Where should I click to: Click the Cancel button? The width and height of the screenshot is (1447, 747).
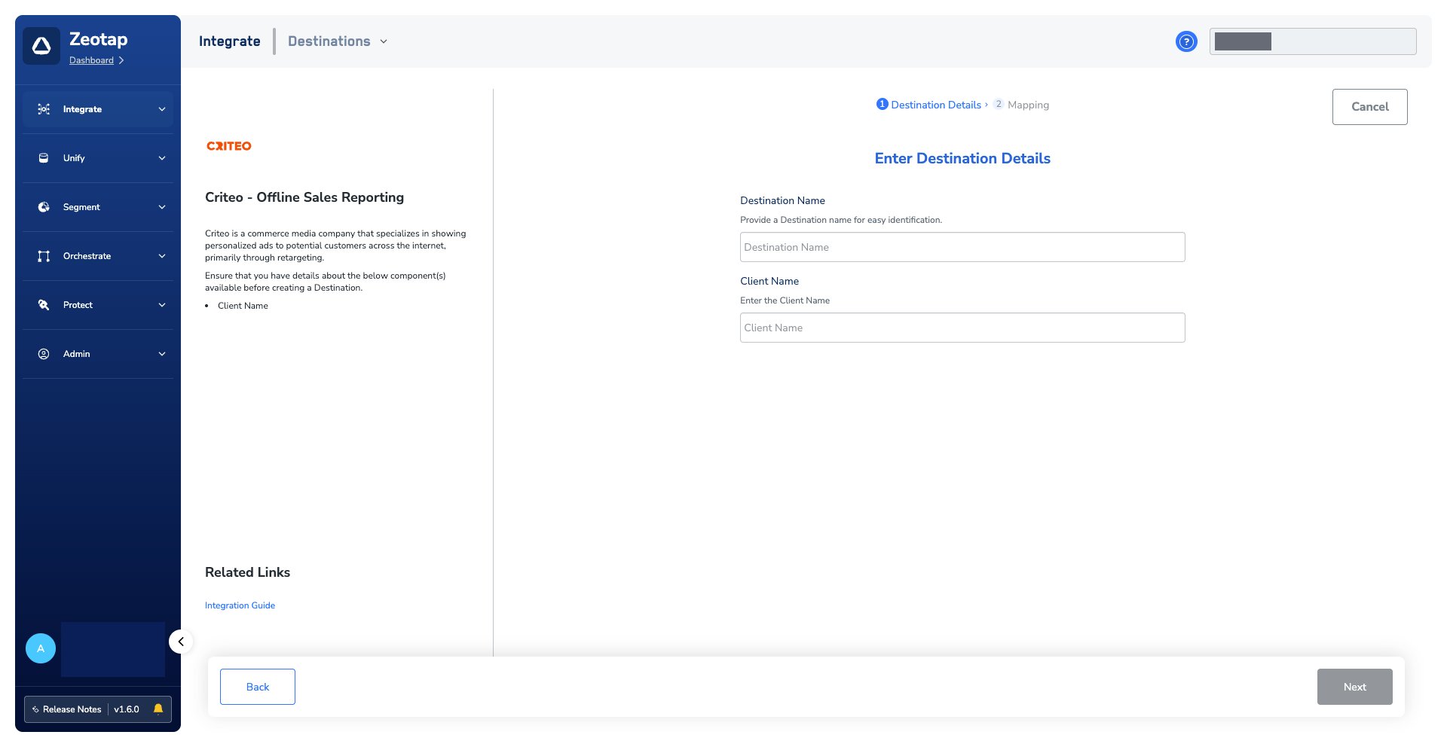(1369, 107)
